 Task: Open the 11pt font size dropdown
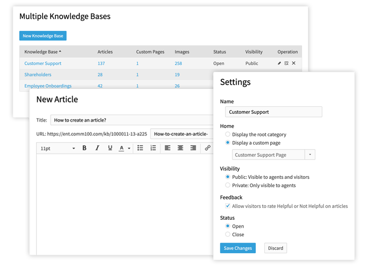(57, 148)
